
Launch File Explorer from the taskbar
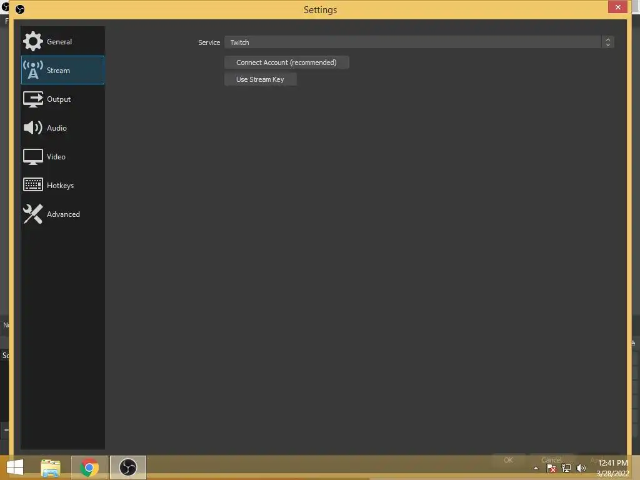(51, 467)
